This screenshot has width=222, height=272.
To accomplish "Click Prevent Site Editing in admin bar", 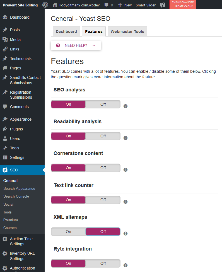I will point(20,5).
